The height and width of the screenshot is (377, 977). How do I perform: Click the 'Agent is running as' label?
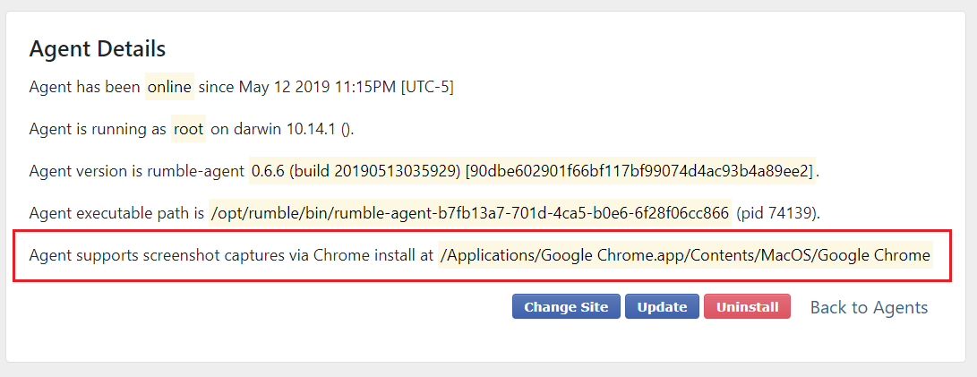click(98, 129)
